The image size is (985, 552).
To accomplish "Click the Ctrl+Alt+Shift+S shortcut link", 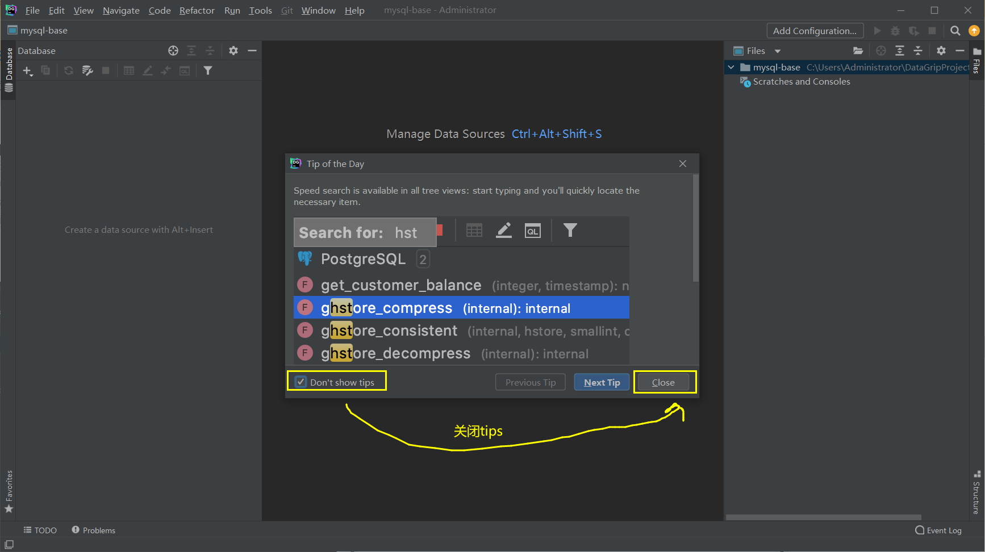I will click(557, 134).
